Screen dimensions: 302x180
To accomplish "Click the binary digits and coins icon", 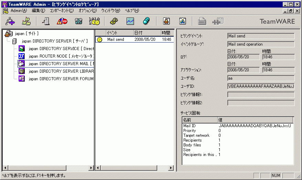I will pos(94,21).
